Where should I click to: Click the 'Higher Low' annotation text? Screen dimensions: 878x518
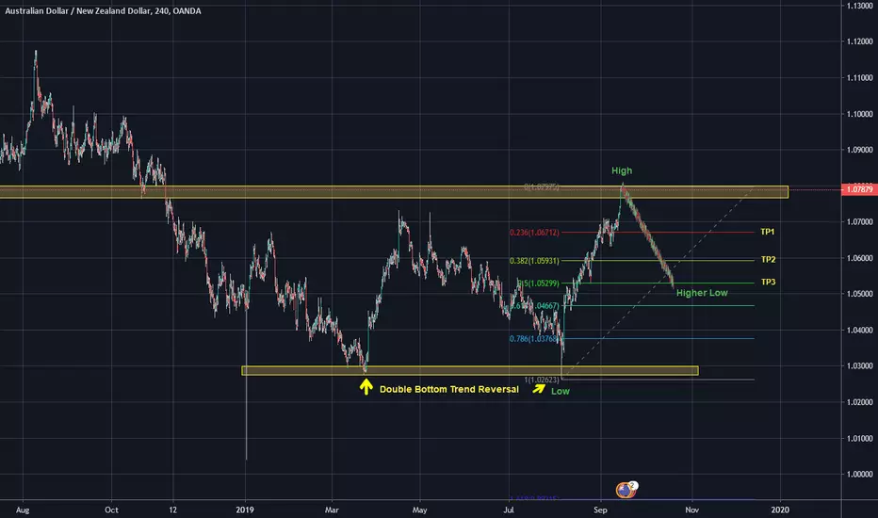pos(702,293)
